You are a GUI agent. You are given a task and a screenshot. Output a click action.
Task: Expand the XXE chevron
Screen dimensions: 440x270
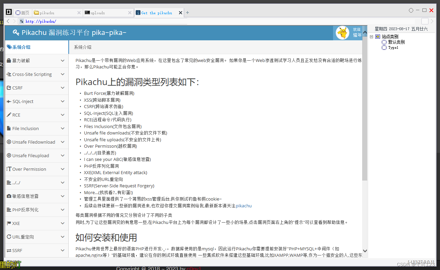click(x=63, y=223)
